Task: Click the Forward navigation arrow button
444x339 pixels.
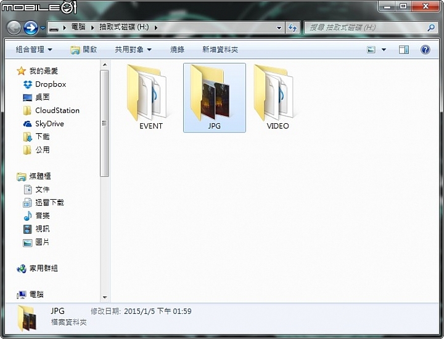Action: tap(31, 28)
